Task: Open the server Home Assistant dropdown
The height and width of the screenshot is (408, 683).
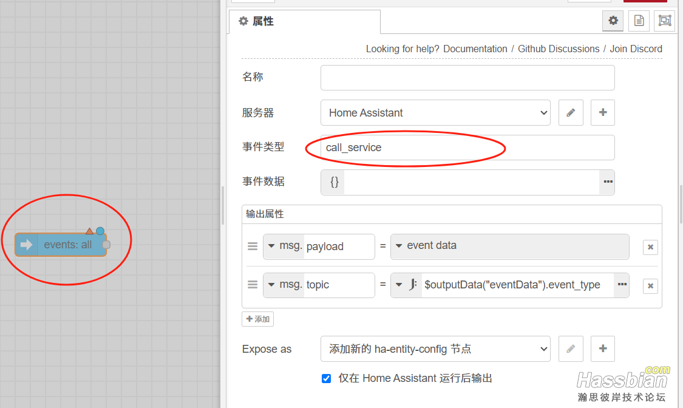Action: 435,113
